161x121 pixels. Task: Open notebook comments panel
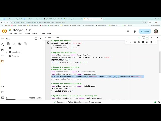tap(128, 31)
